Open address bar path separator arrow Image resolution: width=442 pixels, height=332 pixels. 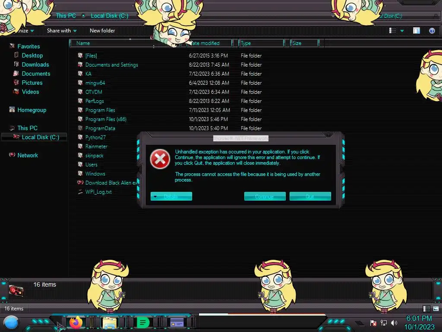point(83,16)
